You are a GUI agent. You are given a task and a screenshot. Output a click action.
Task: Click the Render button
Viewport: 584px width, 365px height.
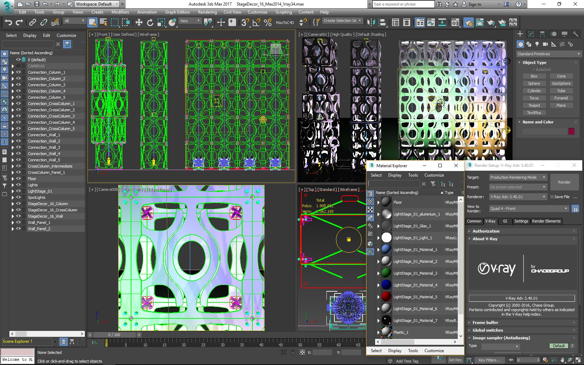coord(564,182)
